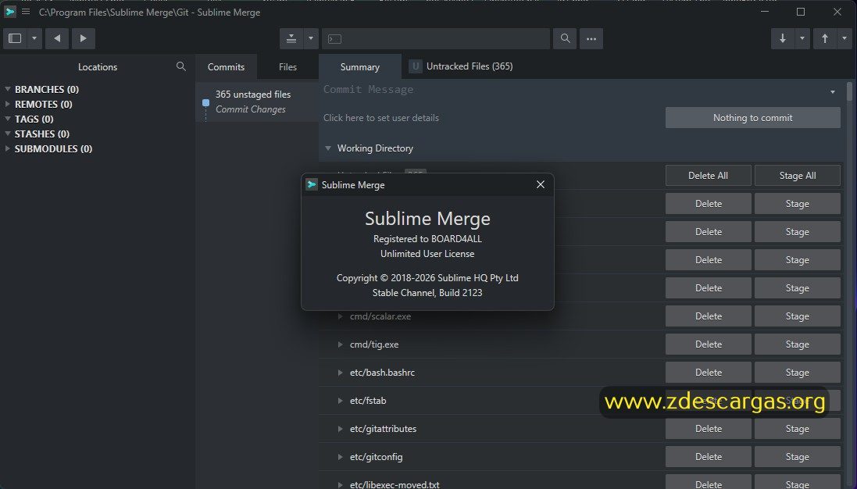Screen dimensions: 857x489
Task: Stage the cmd/scalar.exe file
Action: (798, 316)
